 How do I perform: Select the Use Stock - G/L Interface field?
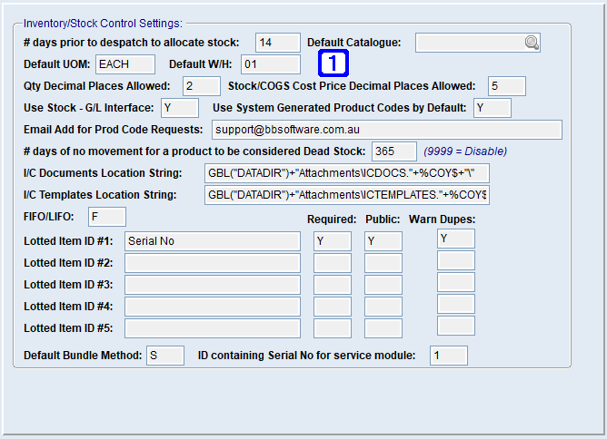(x=180, y=108)
